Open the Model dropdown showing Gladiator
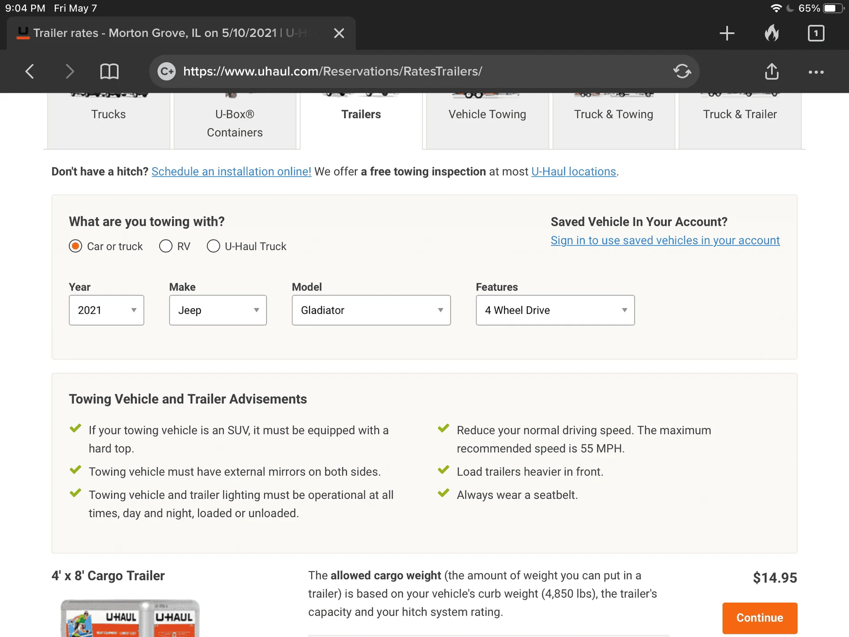849x637 pixels. [x=371, y=310]
